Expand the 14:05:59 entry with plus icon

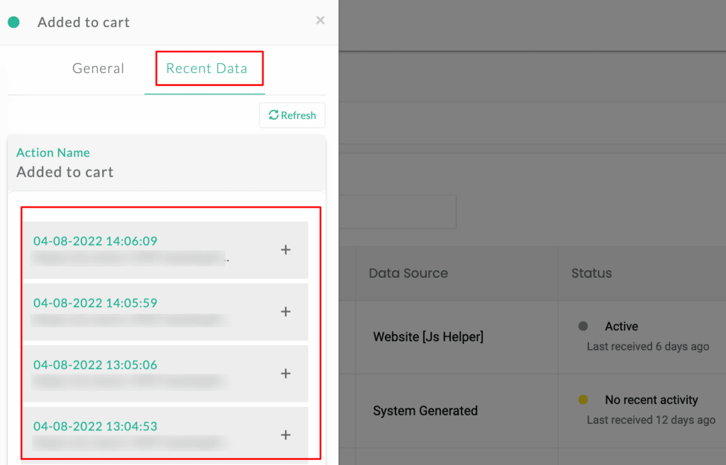click(x=286, y=312)
